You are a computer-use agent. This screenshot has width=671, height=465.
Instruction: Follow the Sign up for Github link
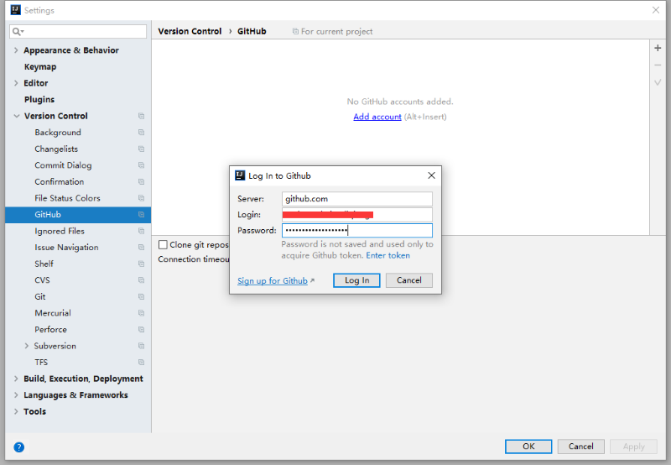point(273,281)
